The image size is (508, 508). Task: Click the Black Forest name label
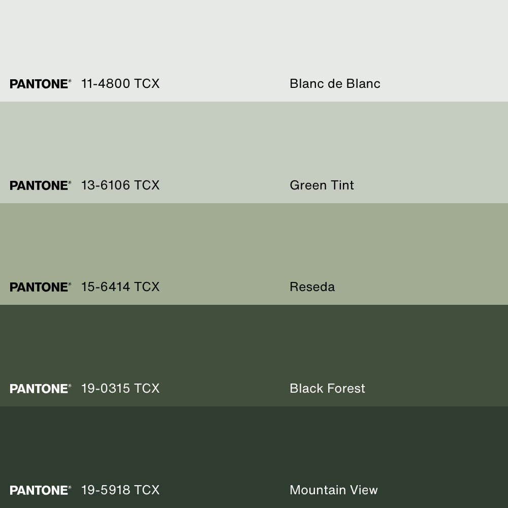coord(327,389)
